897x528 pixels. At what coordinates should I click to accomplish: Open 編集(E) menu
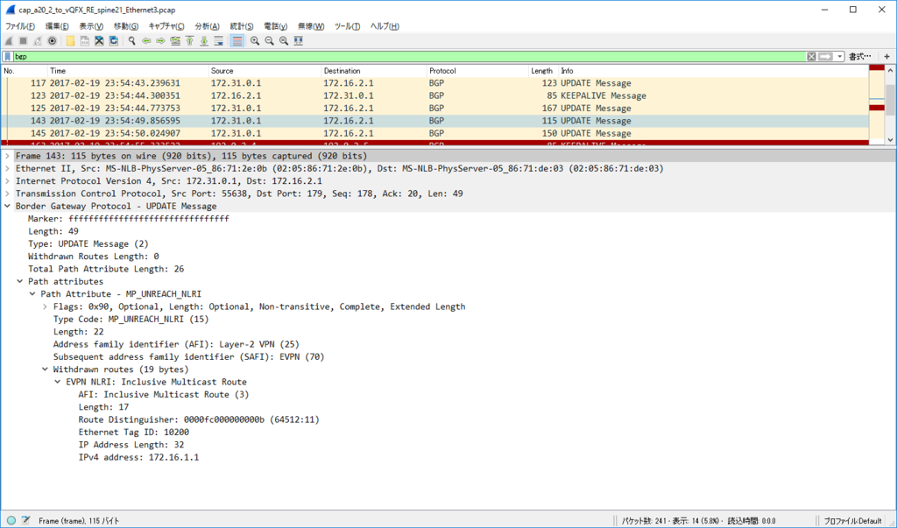point(57,26)
